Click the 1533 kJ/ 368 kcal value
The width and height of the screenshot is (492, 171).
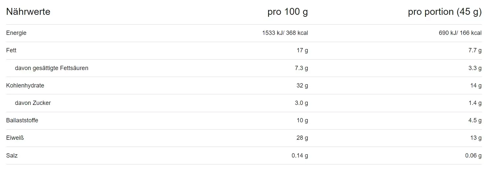(x=285, y=33)
